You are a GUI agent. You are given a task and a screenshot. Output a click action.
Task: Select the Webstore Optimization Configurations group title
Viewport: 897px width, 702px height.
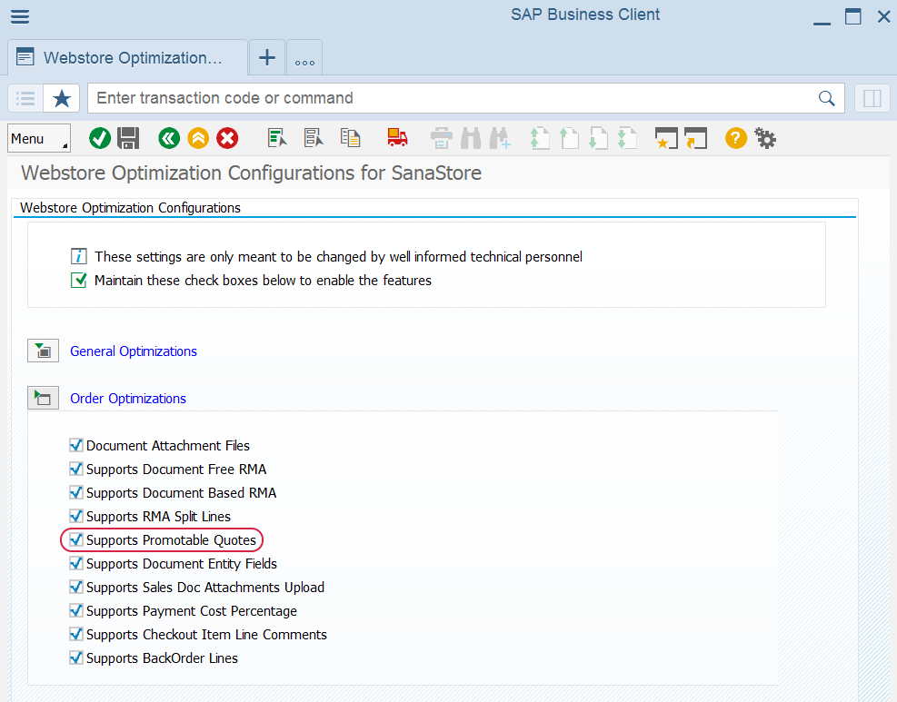131,208
